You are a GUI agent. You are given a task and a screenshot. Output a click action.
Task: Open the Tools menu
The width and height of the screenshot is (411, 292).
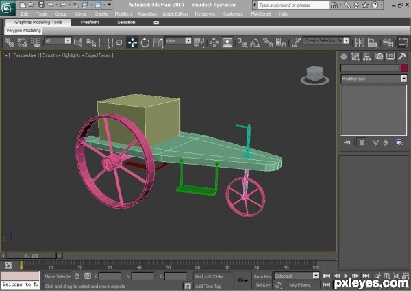(x=42, y=14)
